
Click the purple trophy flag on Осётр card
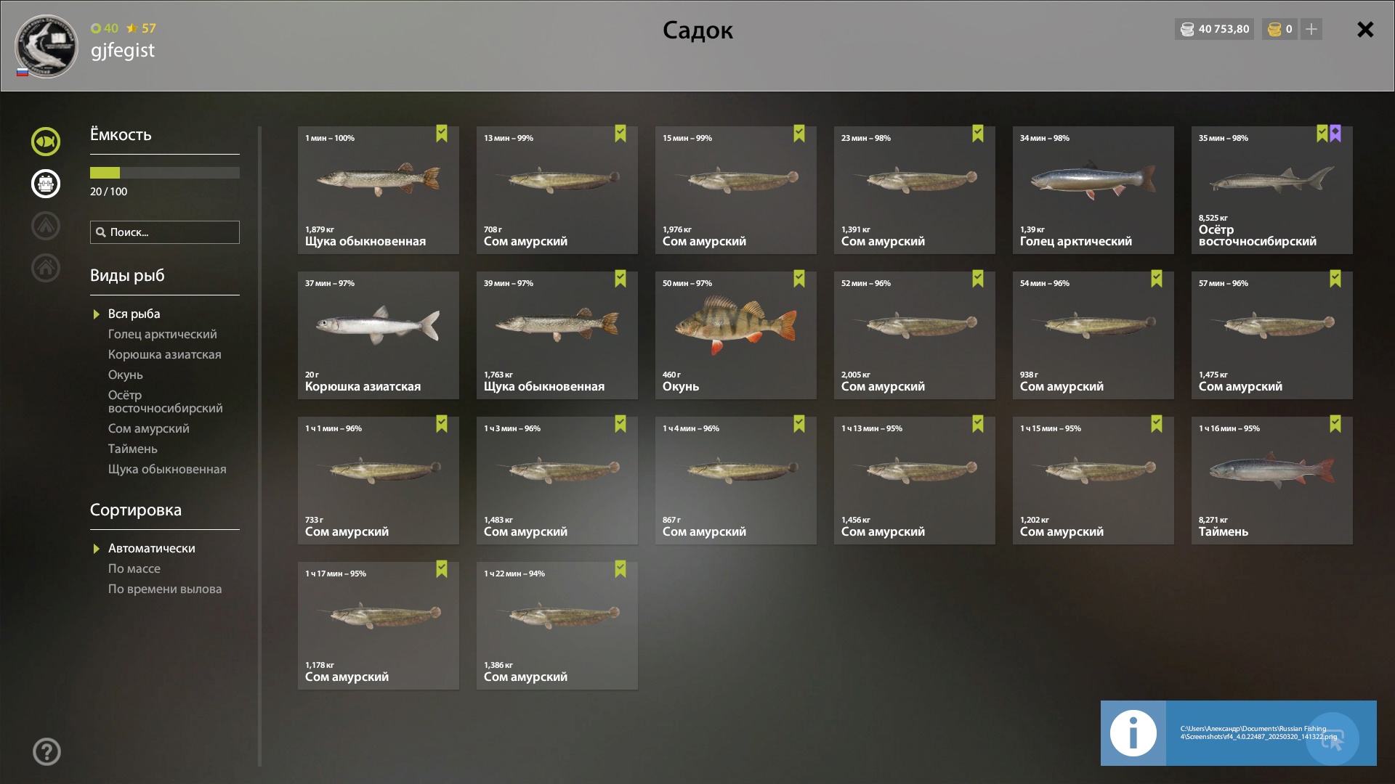1335,134
